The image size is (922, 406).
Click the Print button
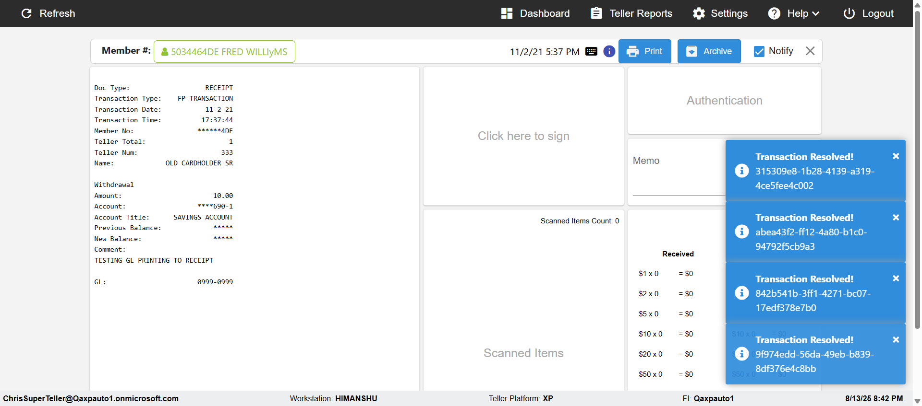(x=645, y=51)
